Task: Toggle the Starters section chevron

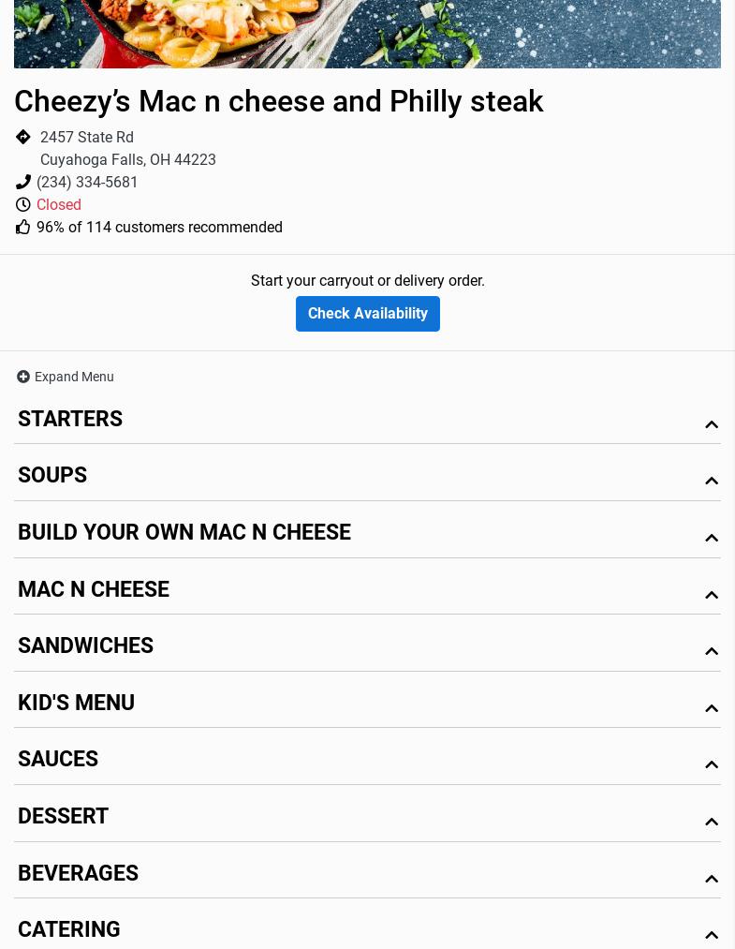Action: tap(712, 424)
